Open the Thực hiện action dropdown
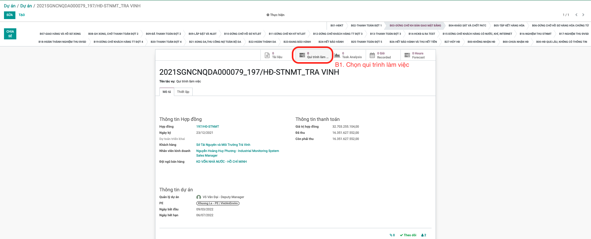The width and height of the screenshot is (591, 239). (275, 15)
